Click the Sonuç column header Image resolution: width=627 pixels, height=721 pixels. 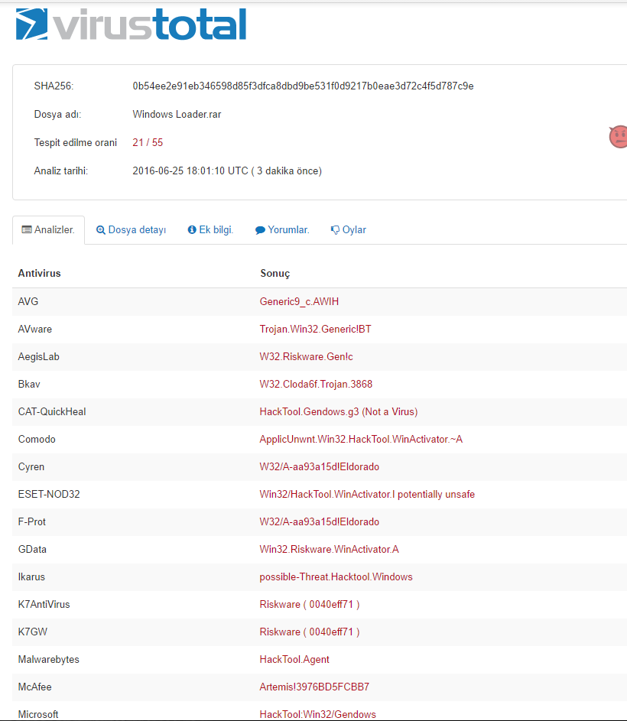click(x=275, y=274)
